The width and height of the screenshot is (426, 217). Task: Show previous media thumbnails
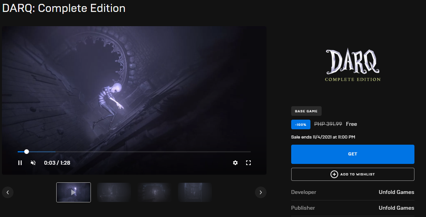8,192
